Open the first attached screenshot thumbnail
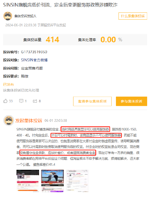Screen dimensions: 159x199 tap(28, 181)
